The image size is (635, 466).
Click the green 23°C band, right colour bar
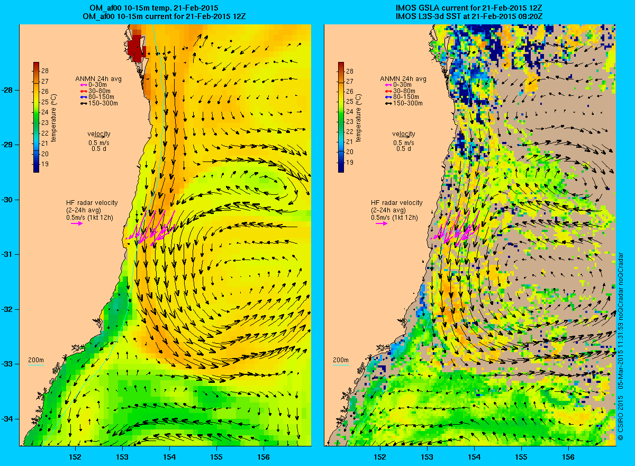(341, 121)
